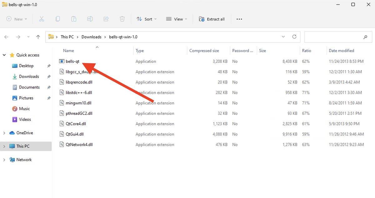Open the See more ellipsis menu
375x198 pixels.
point(239,19)
